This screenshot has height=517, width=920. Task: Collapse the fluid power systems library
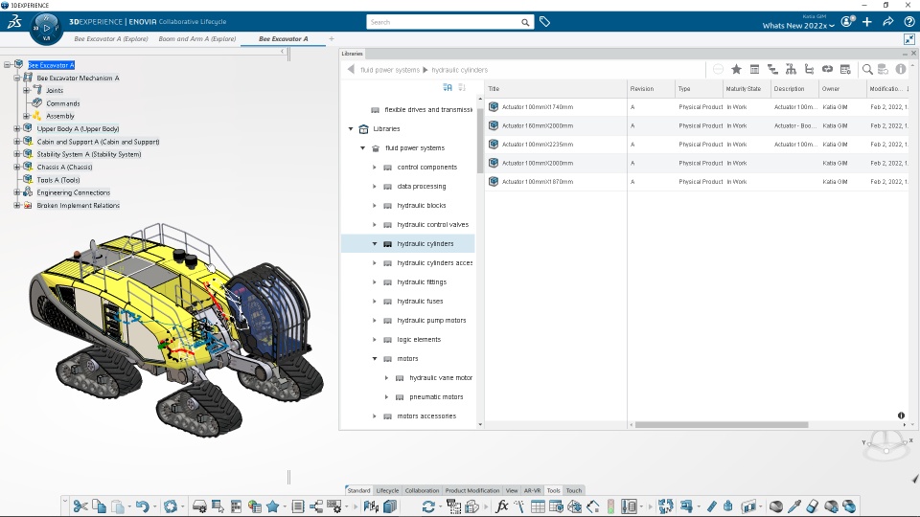click(x=362, y=147)
